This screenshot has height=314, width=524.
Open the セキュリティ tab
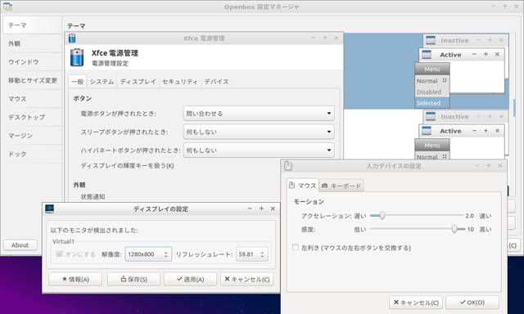[x=180, y=82]
